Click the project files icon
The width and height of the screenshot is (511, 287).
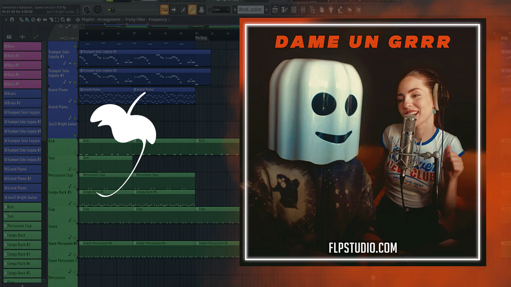pyautogui.click(x=321, y=10)
